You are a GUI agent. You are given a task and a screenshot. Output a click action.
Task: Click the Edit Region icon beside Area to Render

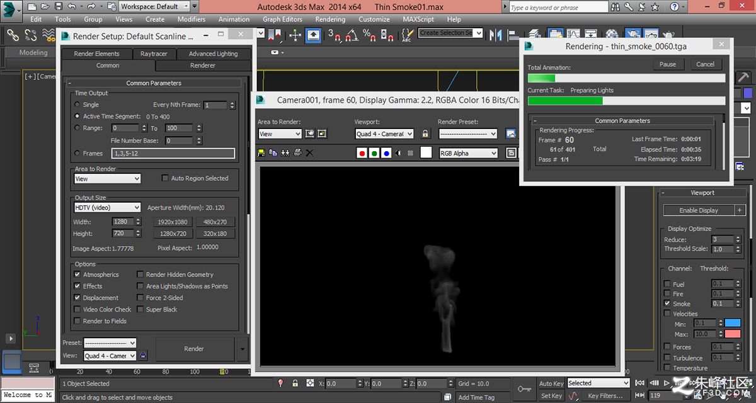(310, 133)
